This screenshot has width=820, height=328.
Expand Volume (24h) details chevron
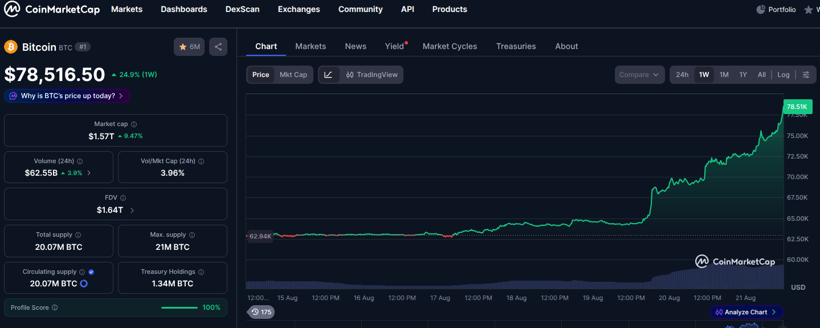click(x=89, y=173)
